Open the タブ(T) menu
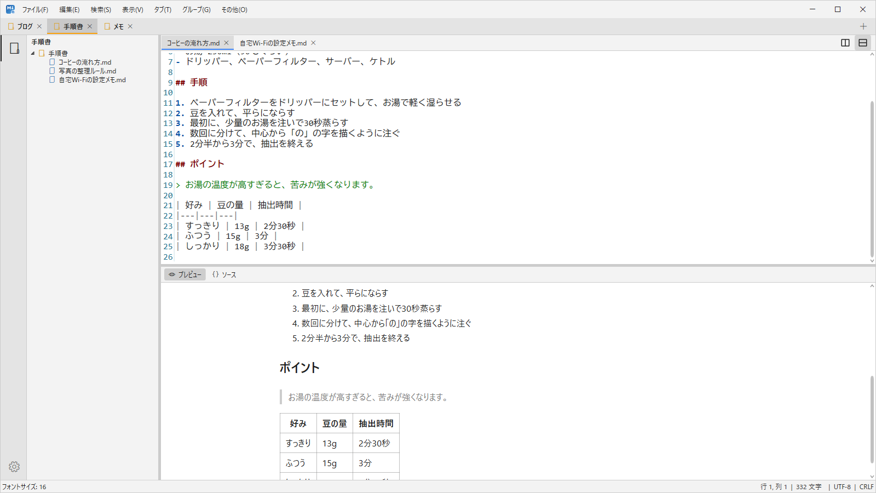 click(x=163, y=10)
